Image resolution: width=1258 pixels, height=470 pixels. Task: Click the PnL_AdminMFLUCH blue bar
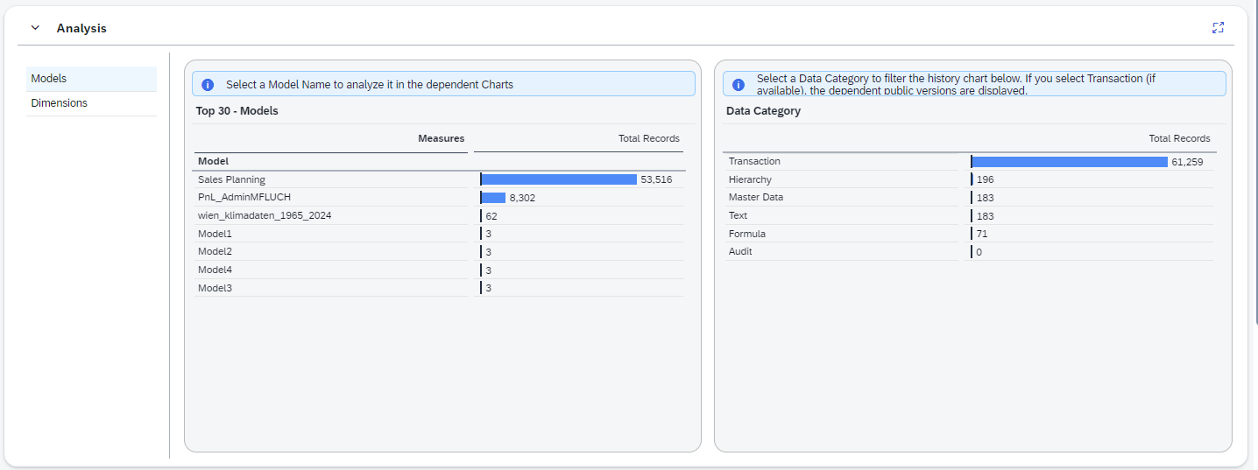click(493, 198)
